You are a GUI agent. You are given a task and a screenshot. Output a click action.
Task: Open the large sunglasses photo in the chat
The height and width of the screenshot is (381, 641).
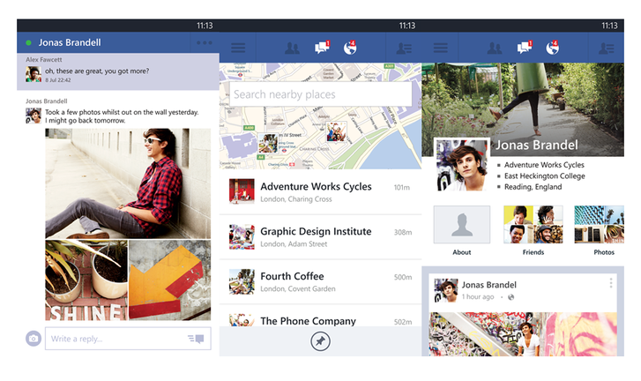click(x=128, y=182)
